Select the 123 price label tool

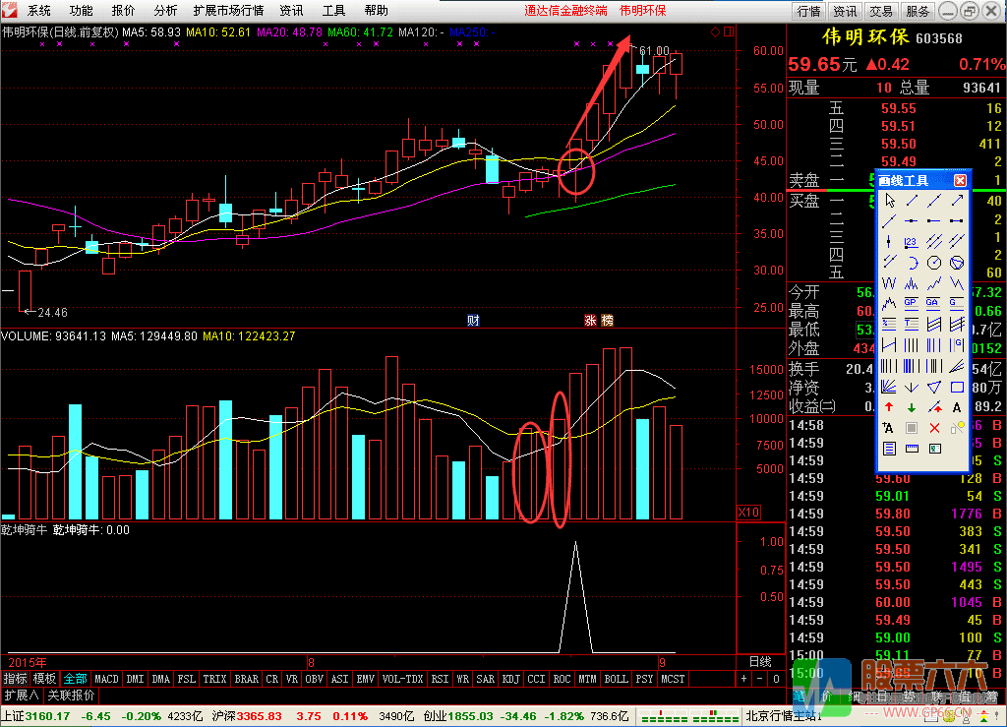(912, 242)
